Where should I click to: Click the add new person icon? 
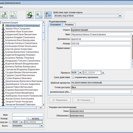[x=4, y=15]
